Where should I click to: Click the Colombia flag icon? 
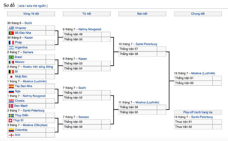click(11, 130)
